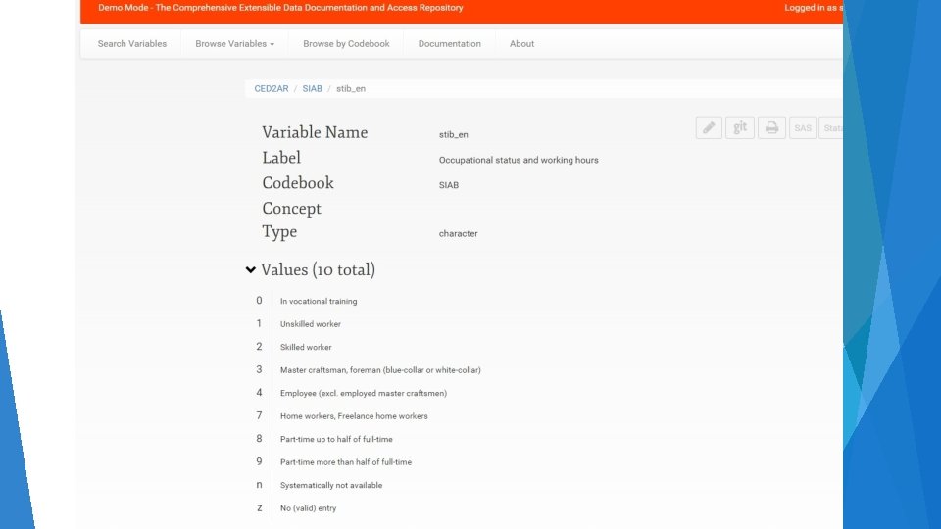Image resolution: width=941 pixels, height=529 pixels.
Task: Click the 'character' type value
Action: (x=458, y=234)
